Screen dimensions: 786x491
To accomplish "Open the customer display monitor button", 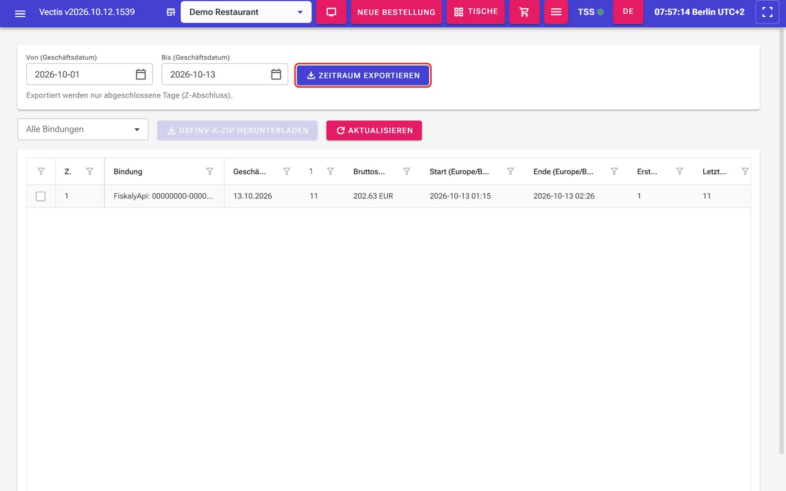I will pos(331,12).
